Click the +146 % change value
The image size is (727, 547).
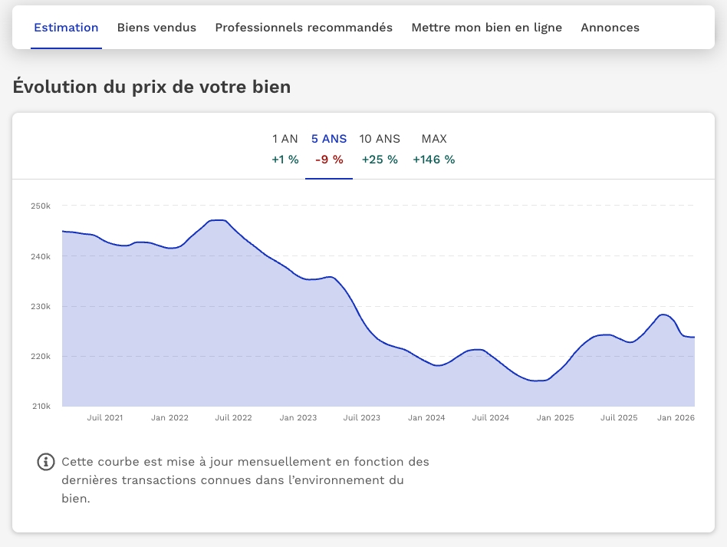point(434,160)
